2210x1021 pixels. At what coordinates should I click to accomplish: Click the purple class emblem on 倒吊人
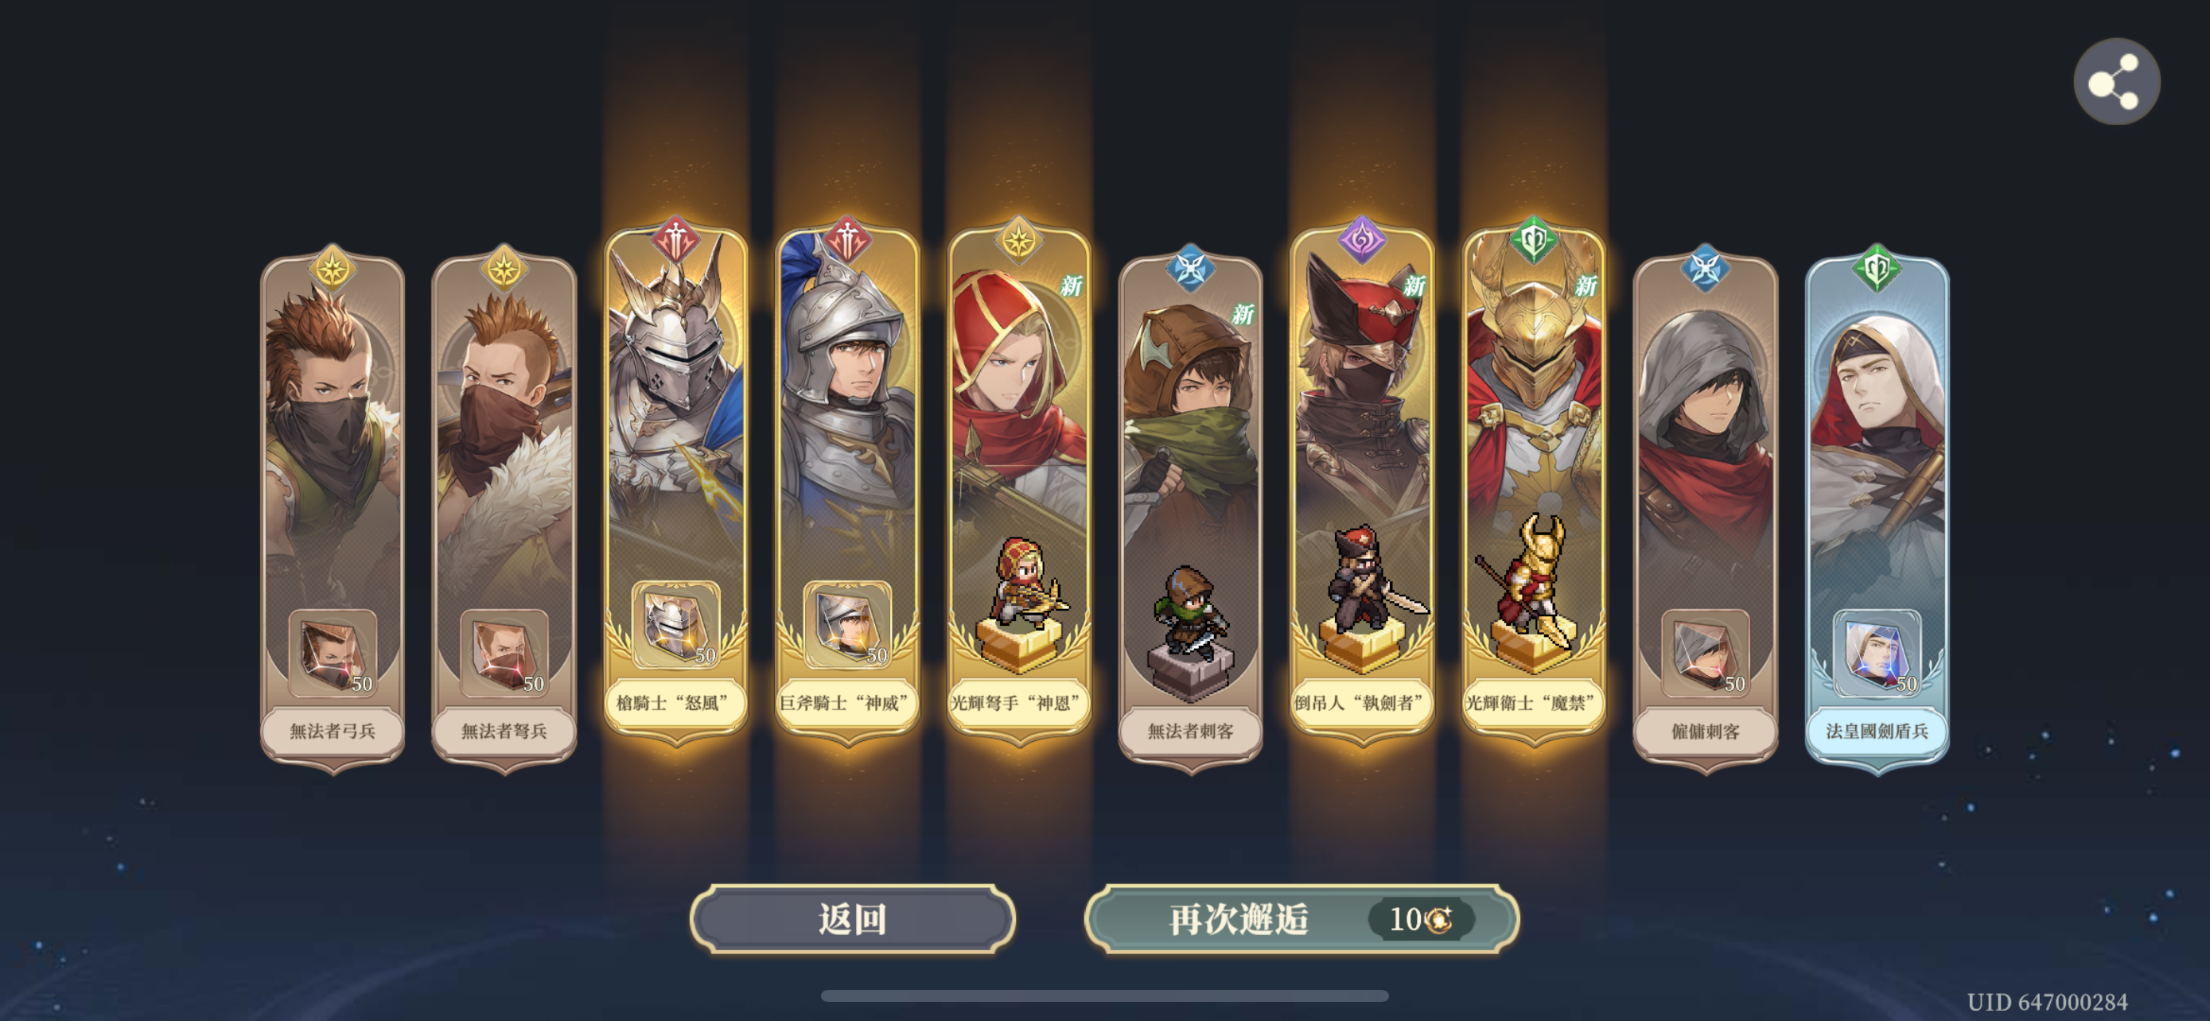1363,240
